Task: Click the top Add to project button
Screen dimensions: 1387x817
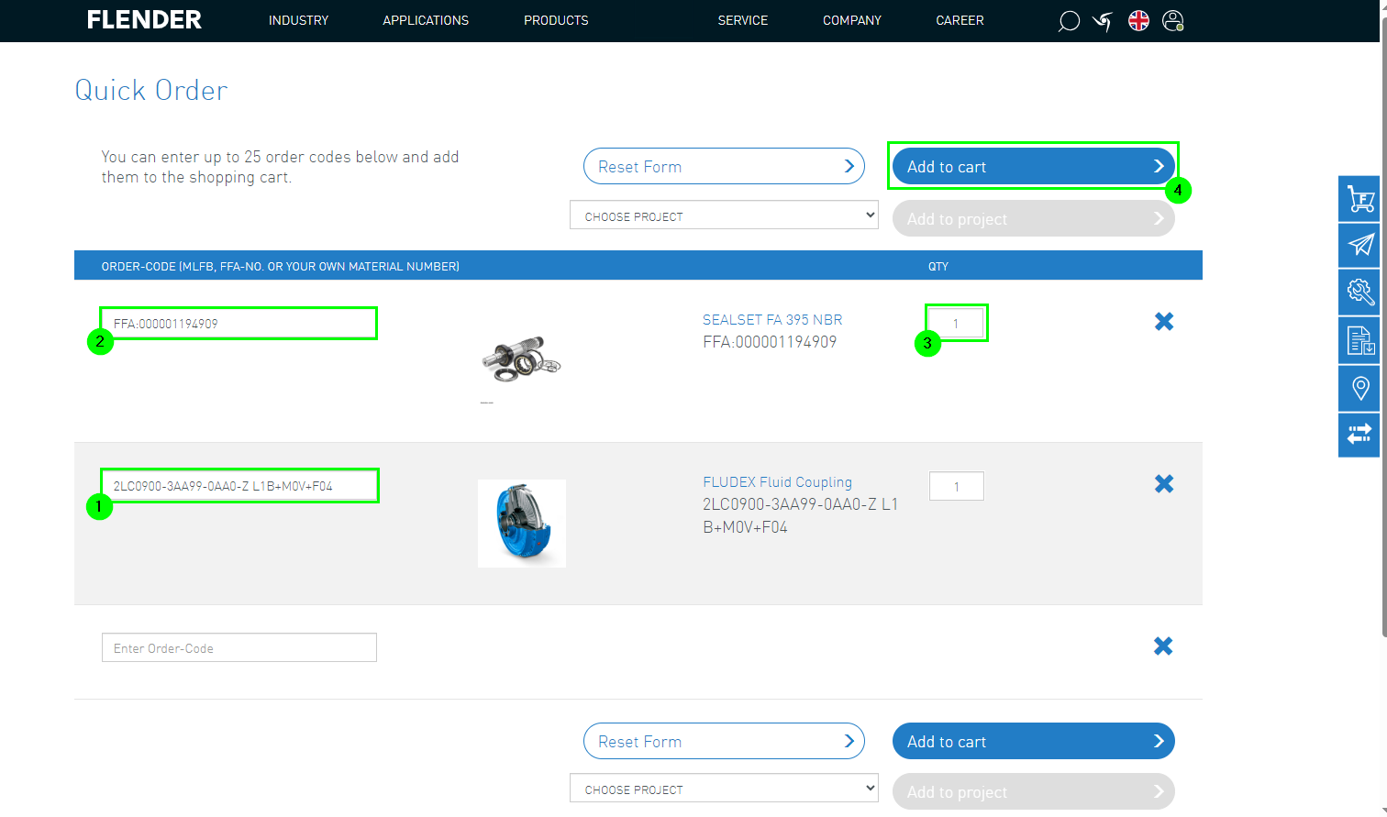Action: point(1033,218)
